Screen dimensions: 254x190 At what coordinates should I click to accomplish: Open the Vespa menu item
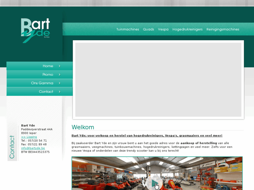[x=163, y=29]
